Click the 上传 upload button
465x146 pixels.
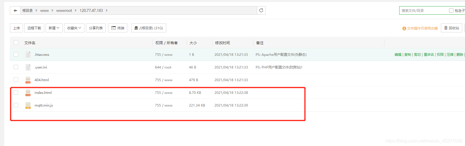(16, 28)
